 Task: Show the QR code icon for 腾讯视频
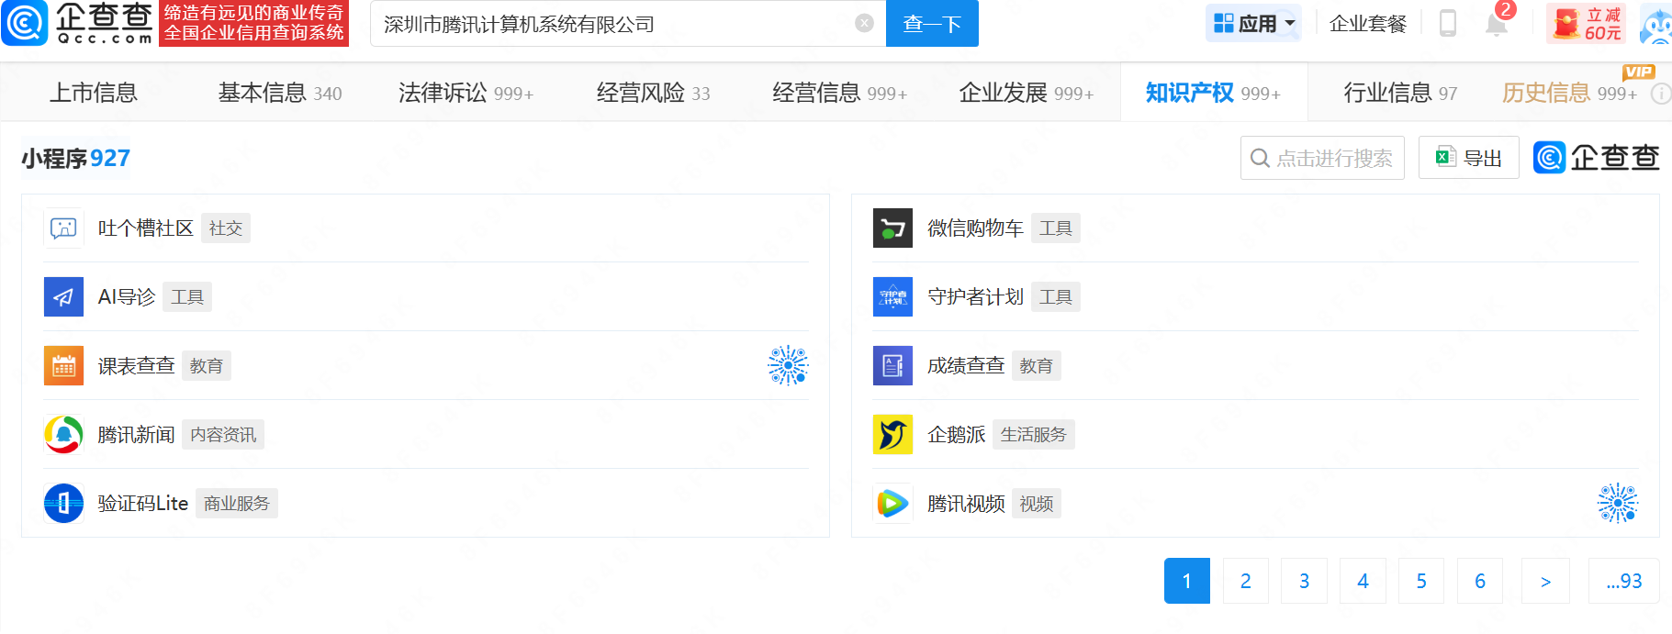click(1617, 503)
